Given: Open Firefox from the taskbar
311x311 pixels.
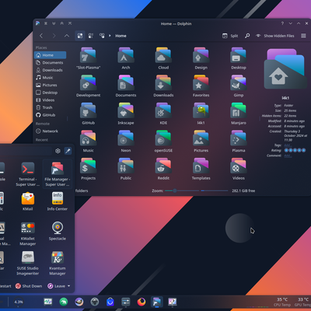Looking at the screenshot, I should tap(142, 302).
